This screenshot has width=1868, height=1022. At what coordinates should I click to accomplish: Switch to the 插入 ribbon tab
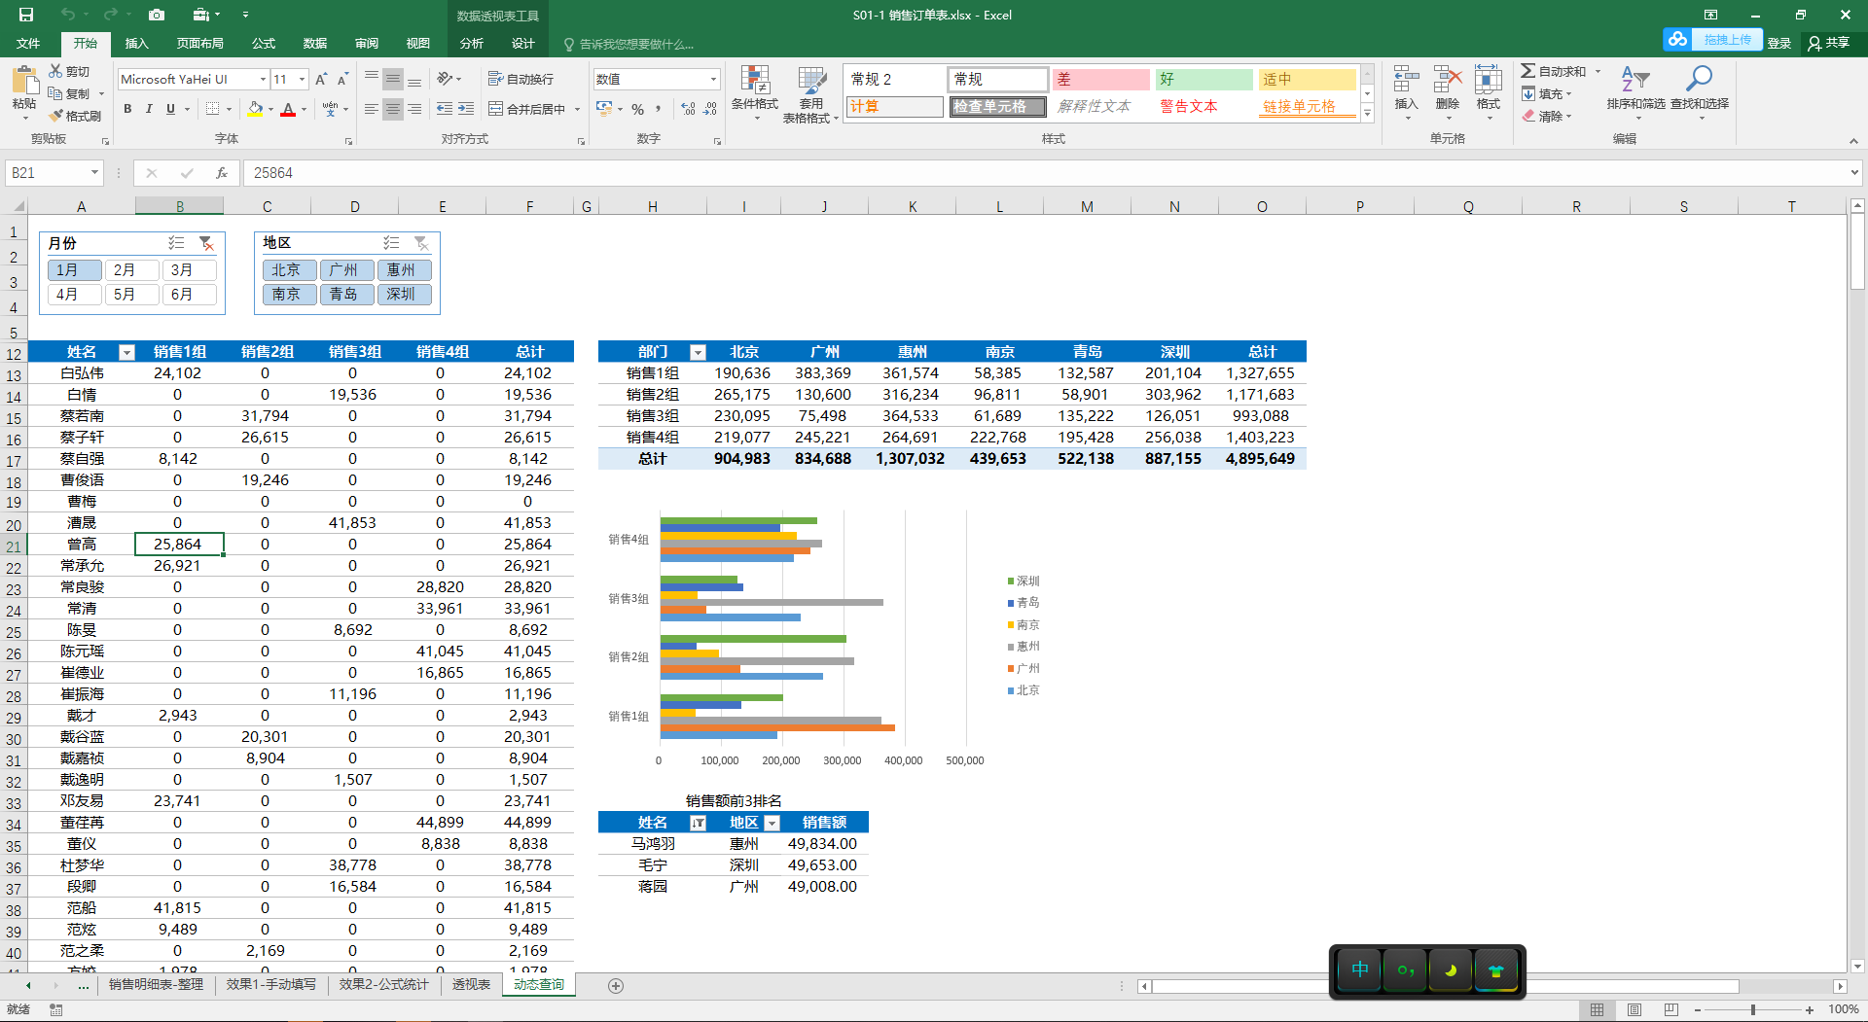tap(136, 44)
